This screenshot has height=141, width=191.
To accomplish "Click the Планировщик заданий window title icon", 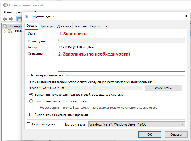I will coord(6,5).
